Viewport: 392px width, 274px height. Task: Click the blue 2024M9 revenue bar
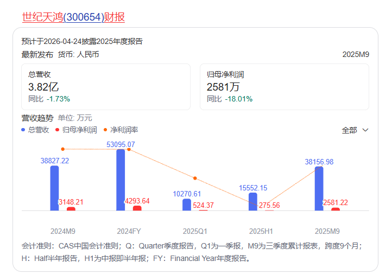pos(54,188)
